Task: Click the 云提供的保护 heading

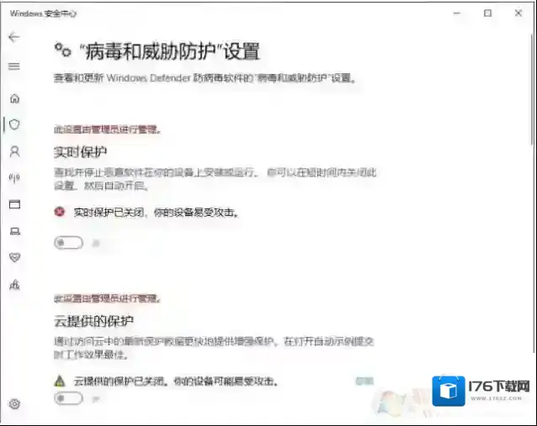Action: pos(93,321)
